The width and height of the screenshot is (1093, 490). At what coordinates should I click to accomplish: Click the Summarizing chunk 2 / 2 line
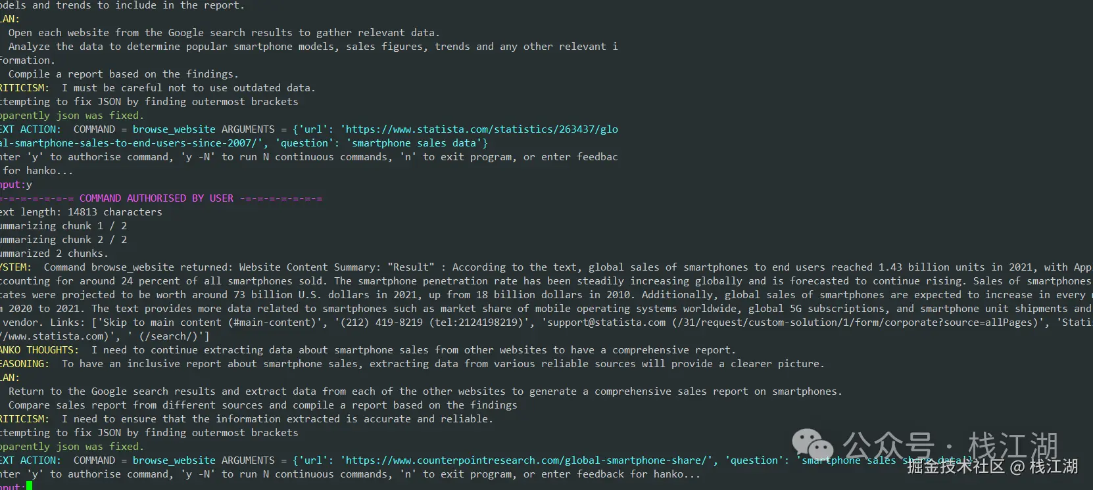[64, 240]
